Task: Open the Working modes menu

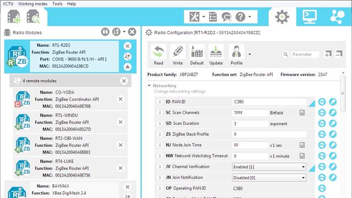Action: (x=32, y=4)
